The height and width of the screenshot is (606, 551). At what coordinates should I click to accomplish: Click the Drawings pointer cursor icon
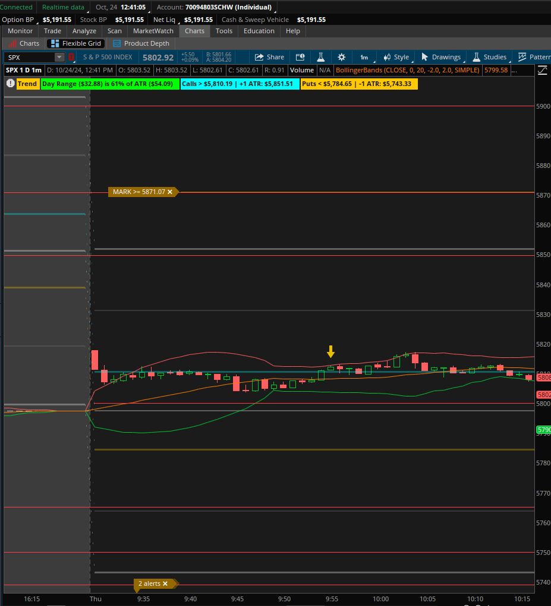tap(424, 57)
